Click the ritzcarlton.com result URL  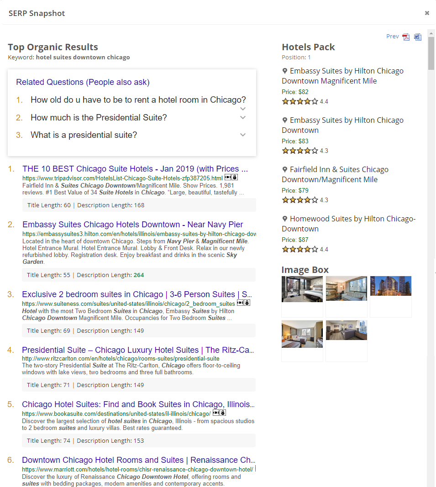coord(121,358)
